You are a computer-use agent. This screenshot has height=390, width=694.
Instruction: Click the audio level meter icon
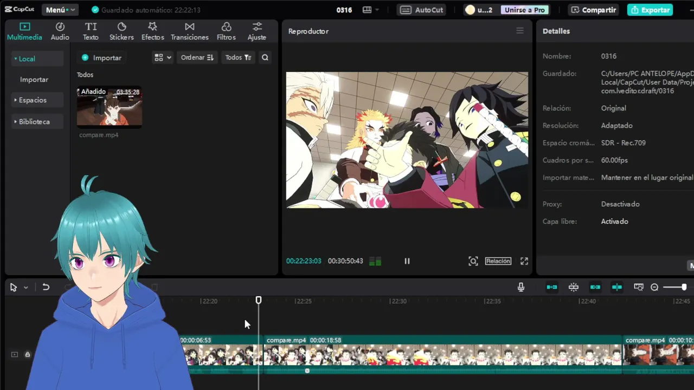(375, 262)
